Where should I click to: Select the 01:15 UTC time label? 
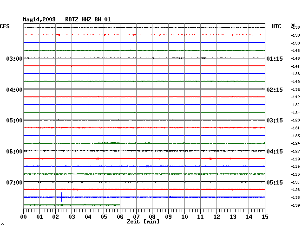tap(275, 59)
